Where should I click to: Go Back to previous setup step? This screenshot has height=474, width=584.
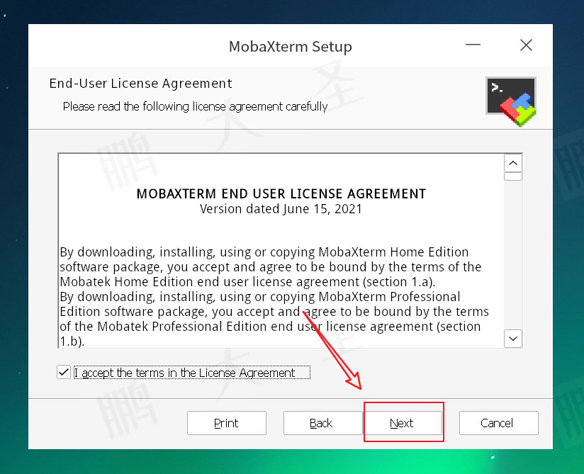pos(322,423)
